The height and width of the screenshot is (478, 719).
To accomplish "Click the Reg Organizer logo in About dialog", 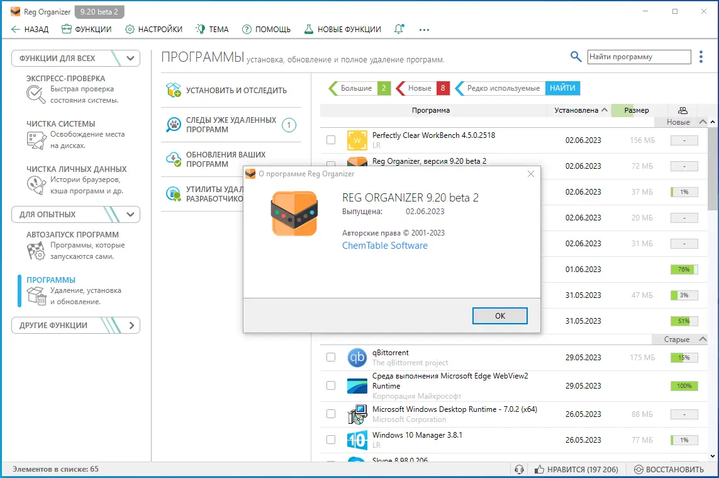I will click(x=294, y=213).
